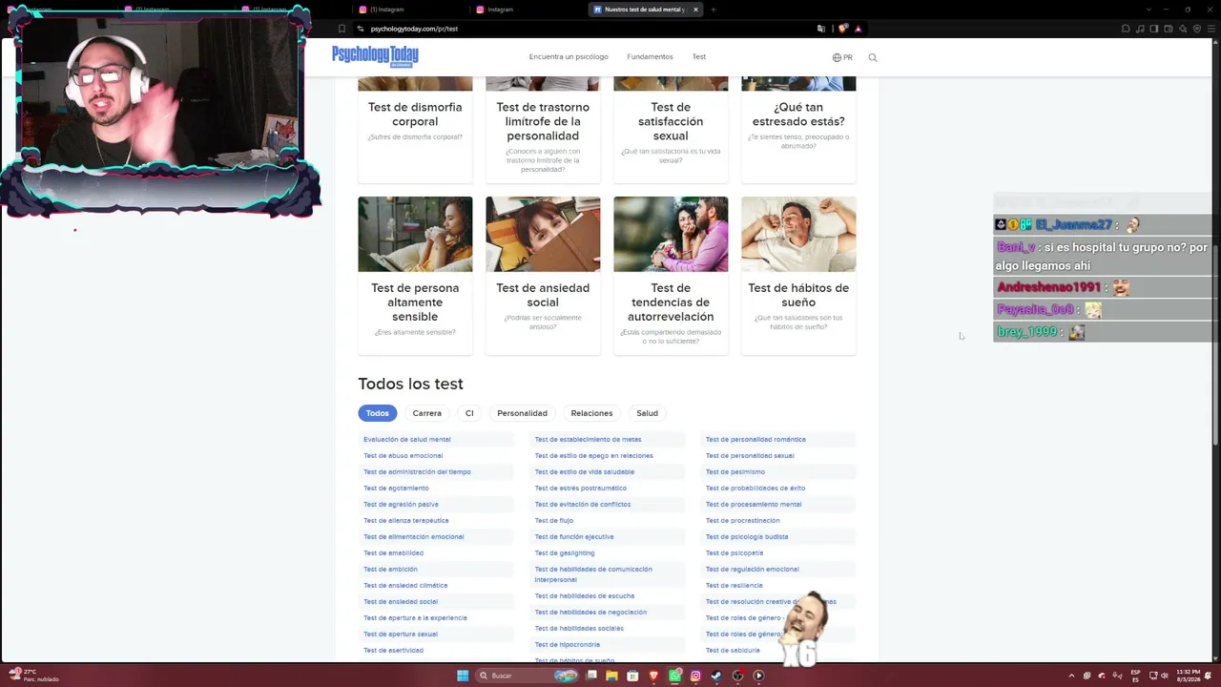Open a new browser tab

pos(713,10)
